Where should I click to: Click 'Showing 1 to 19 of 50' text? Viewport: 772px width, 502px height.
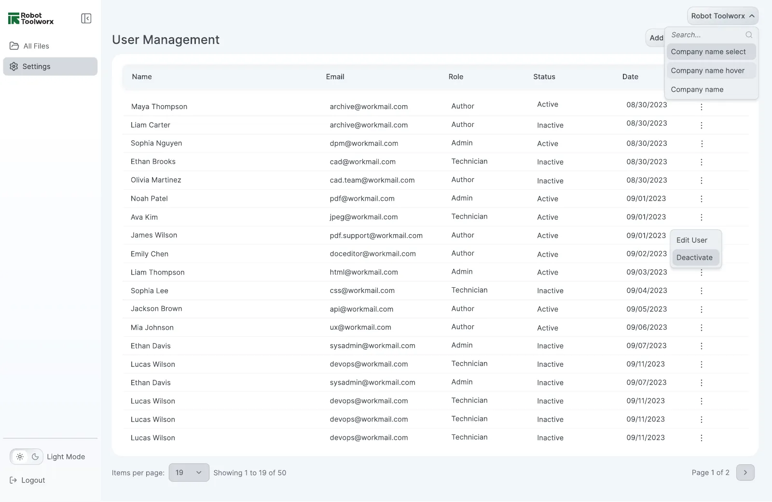[x=250, y=473]
